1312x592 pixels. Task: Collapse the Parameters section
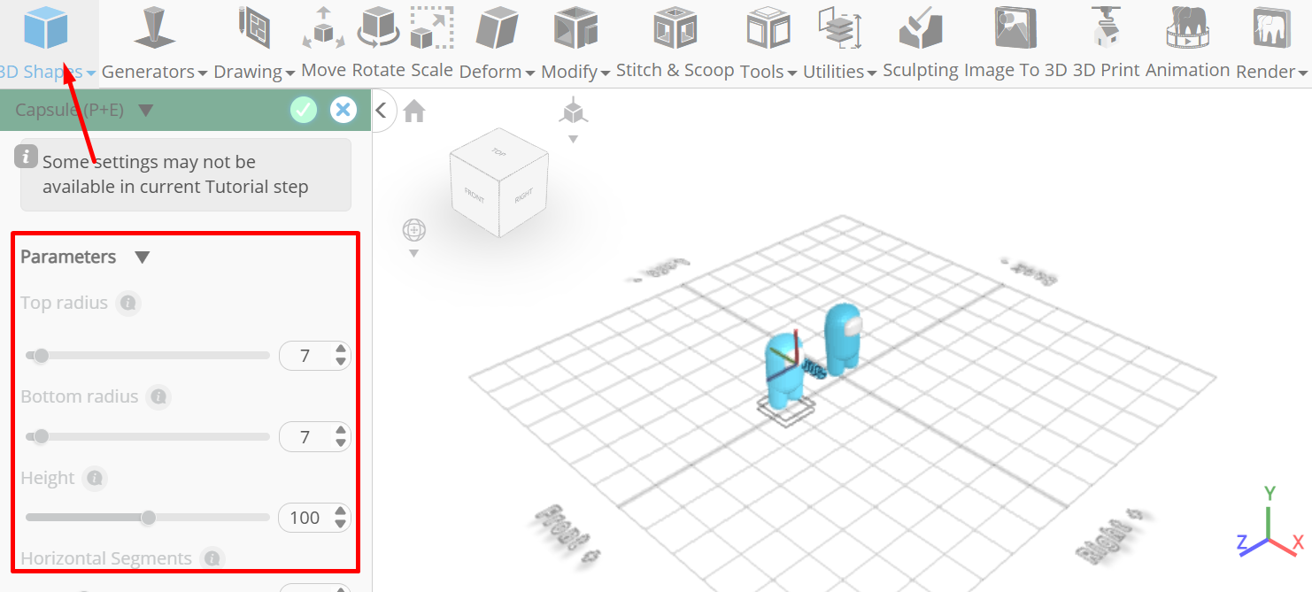click(142, 257)
